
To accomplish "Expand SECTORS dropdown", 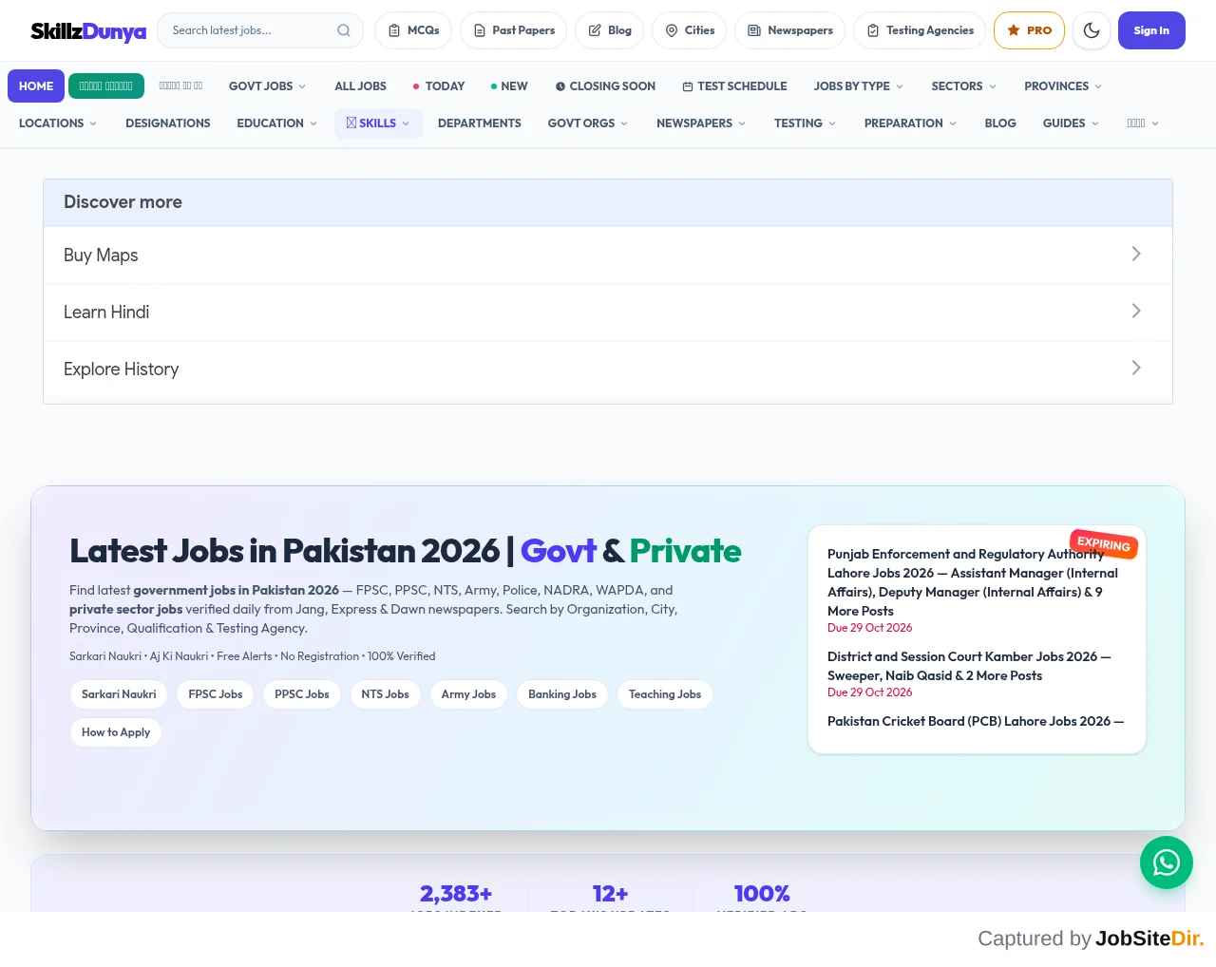I will click(x=964, y=86).
